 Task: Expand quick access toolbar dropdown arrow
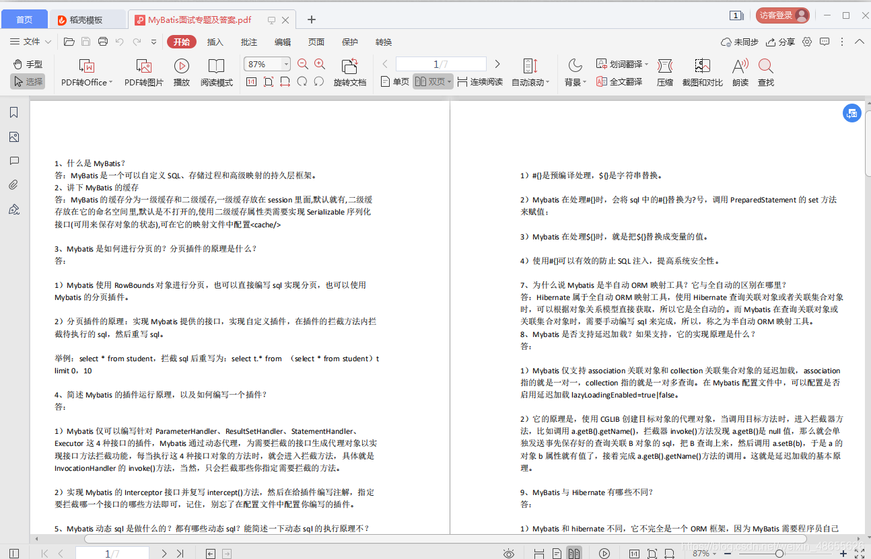click(x=153, y=42)
